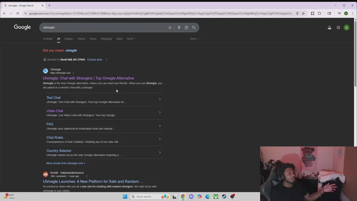Screen dimensions: 357x201
Task: Open the Chrome profile avatar in toolbar
Action: [346, 13]
